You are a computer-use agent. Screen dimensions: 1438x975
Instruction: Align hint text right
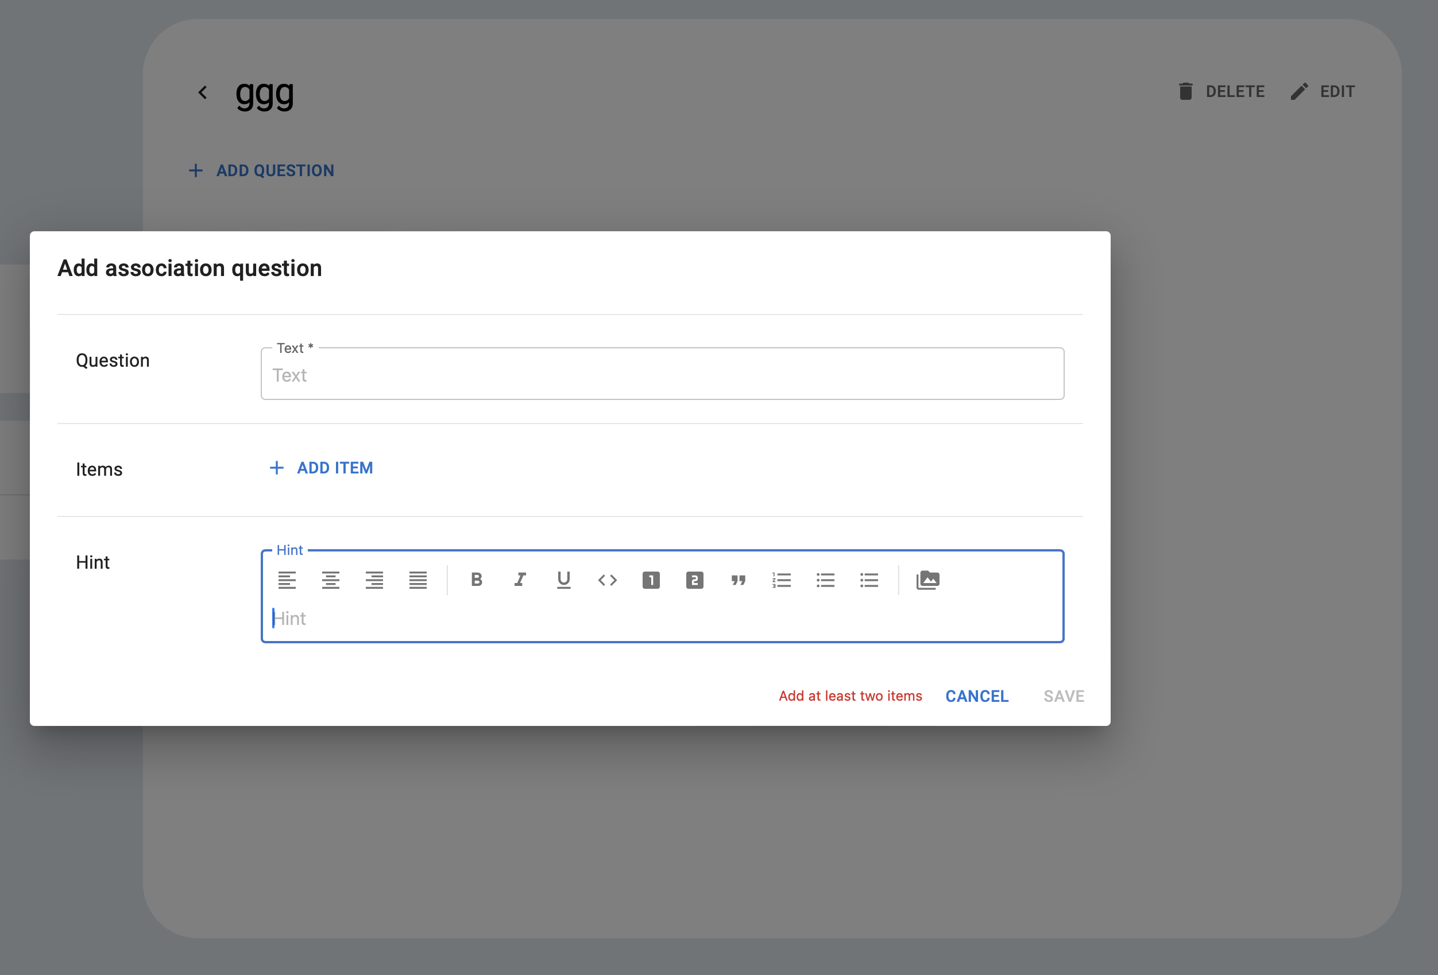[x=374, y=580]
